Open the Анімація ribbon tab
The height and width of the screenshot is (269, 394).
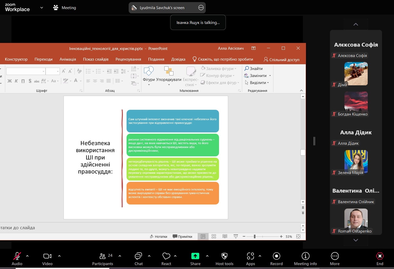(x=68, y=59)
